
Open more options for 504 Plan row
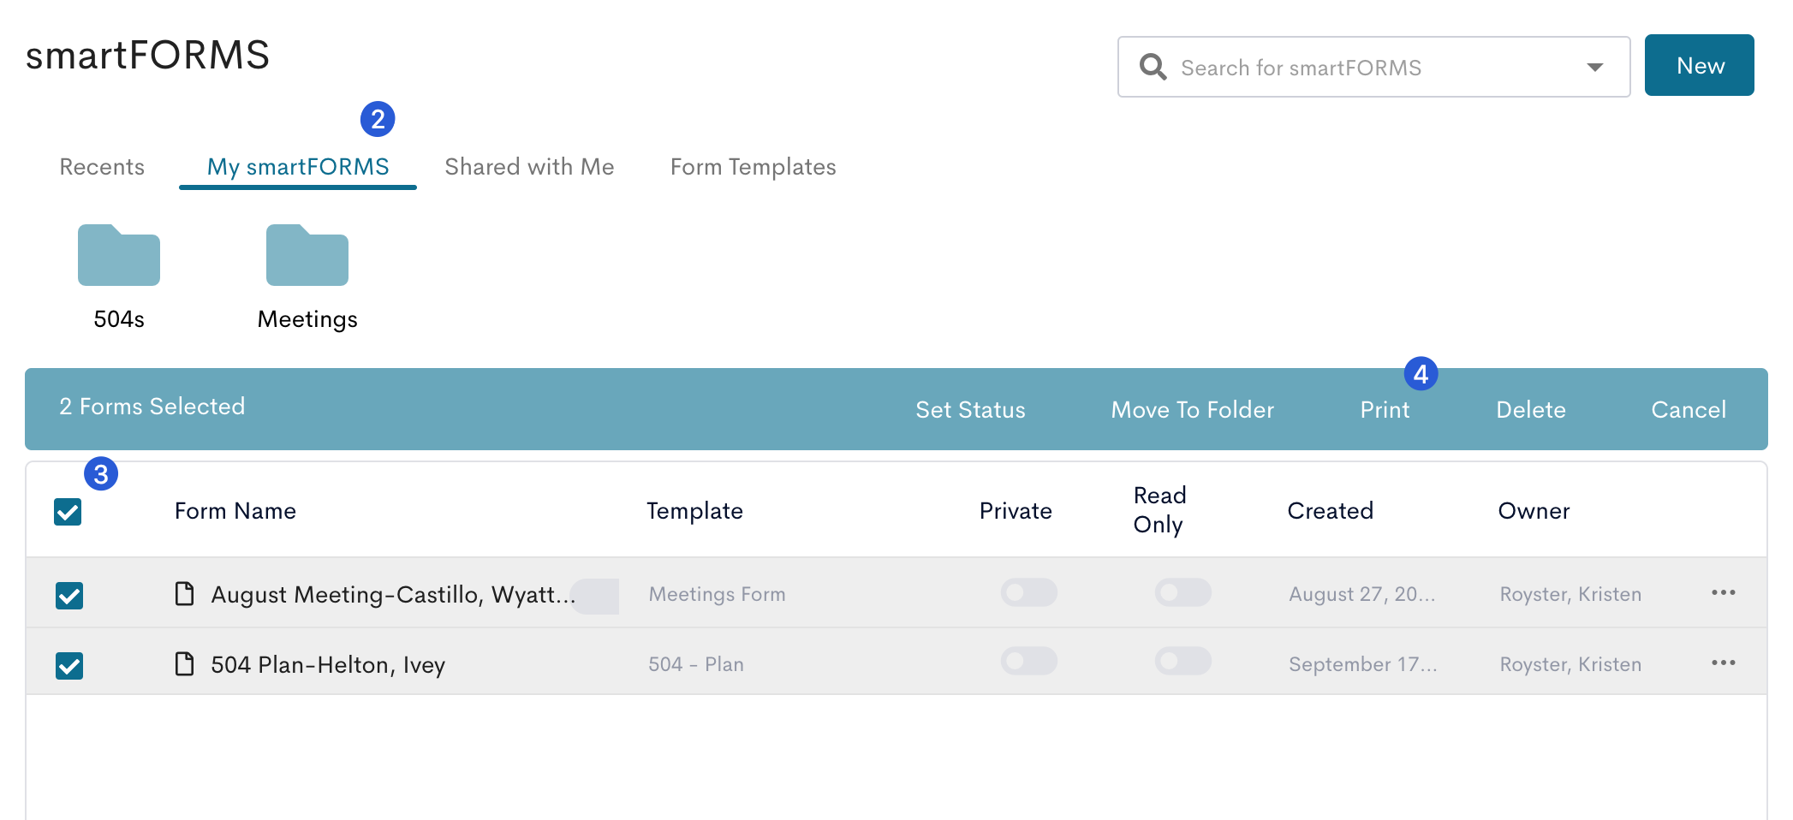pos(1723,663)
